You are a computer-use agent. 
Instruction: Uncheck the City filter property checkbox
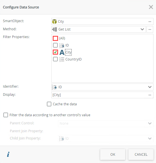click(x=55, y=52)
